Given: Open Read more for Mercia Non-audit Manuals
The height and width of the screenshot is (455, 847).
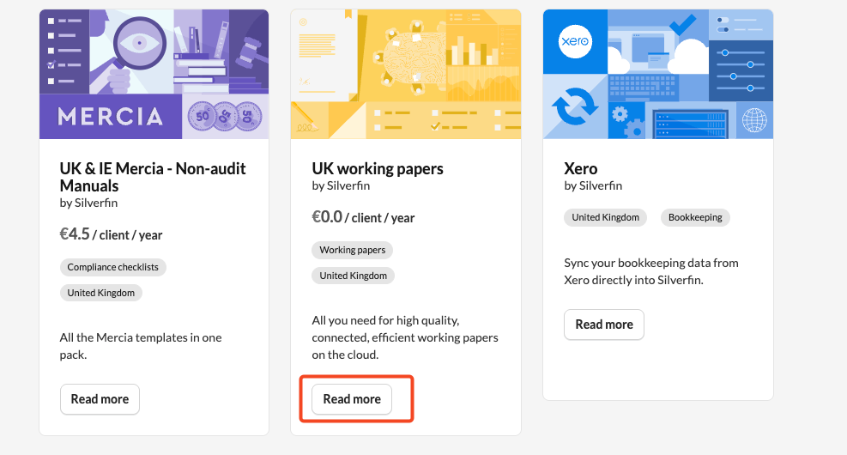Looking at the screenshot, I should 100,399.
